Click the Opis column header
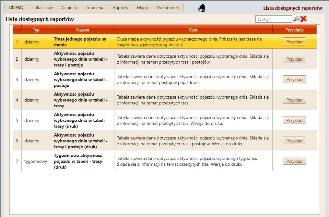This screenshot has width=329, height=217. (x=193, y=30)
